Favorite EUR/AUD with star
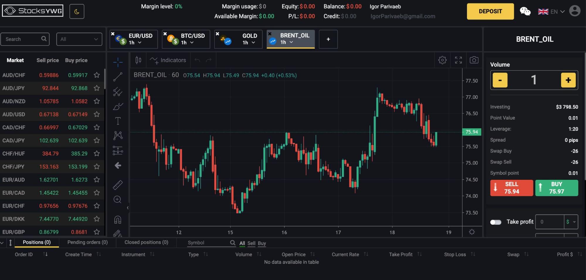The image size is (586, 280). (x=97, y=180)
